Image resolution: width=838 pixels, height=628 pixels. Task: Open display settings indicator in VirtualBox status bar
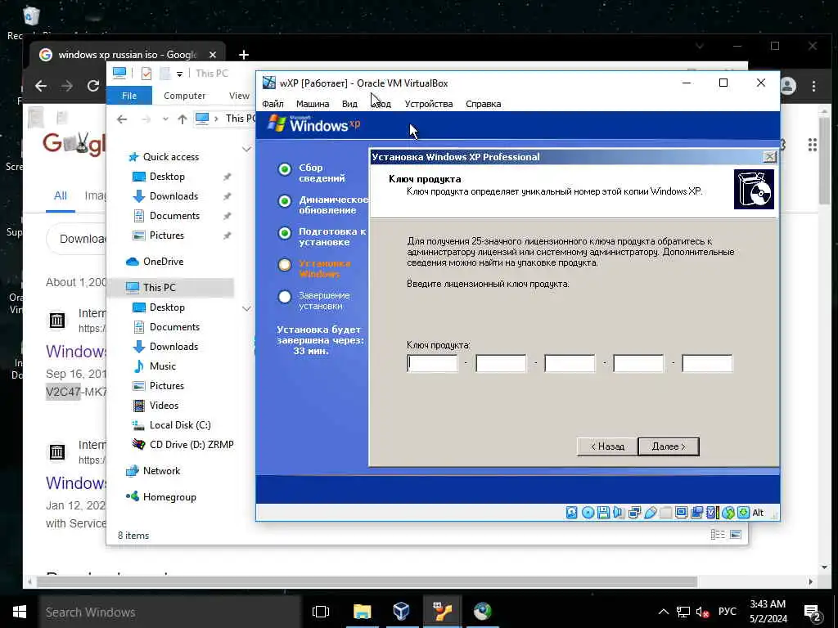click(682, 513)
